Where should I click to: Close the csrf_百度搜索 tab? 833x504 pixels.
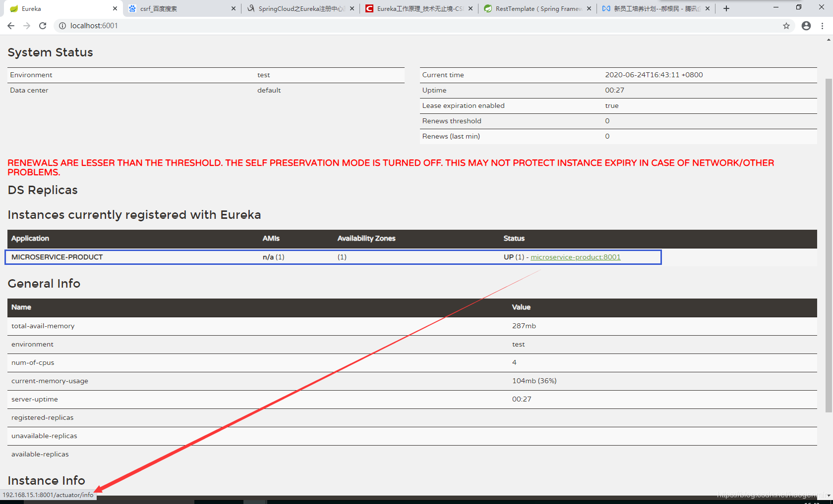tap(234, 8)
